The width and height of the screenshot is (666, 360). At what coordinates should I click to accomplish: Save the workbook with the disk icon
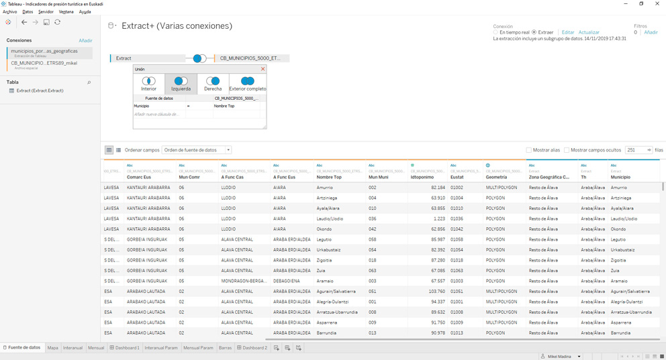(46, 22)
